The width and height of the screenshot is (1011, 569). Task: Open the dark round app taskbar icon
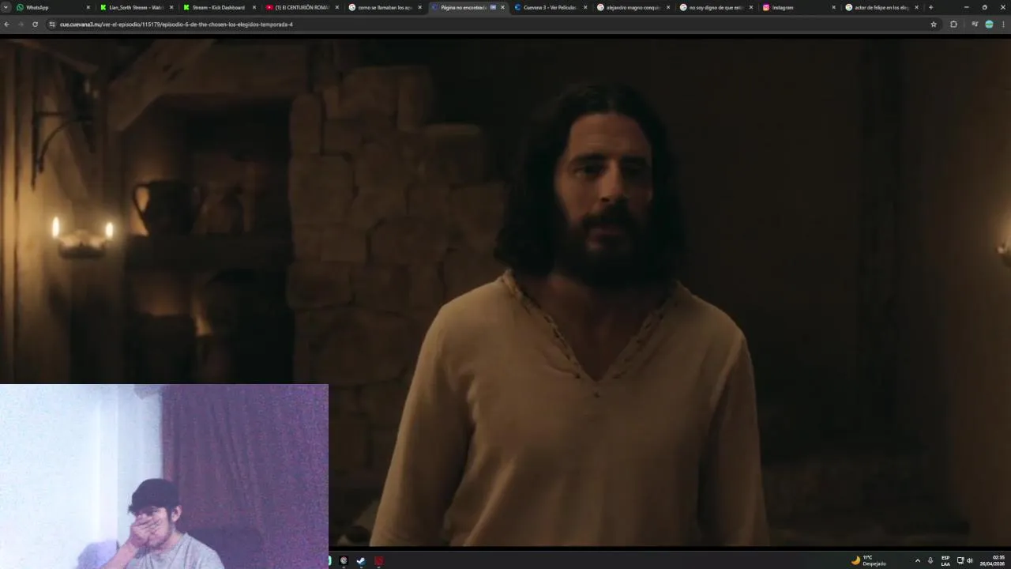tap(344, 561)
